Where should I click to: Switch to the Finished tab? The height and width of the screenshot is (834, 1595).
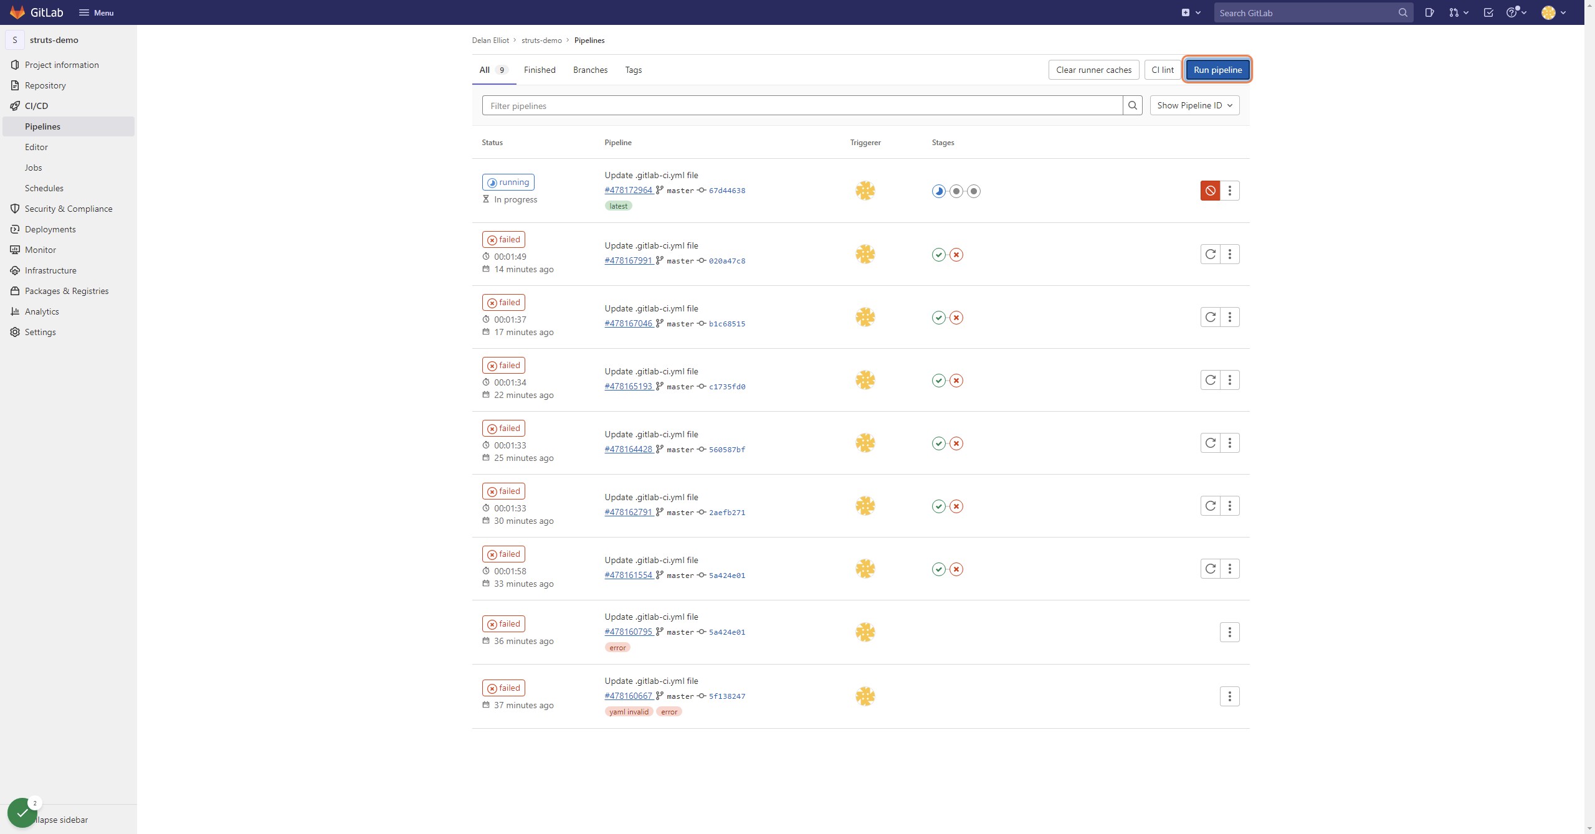tap(540, 70)
